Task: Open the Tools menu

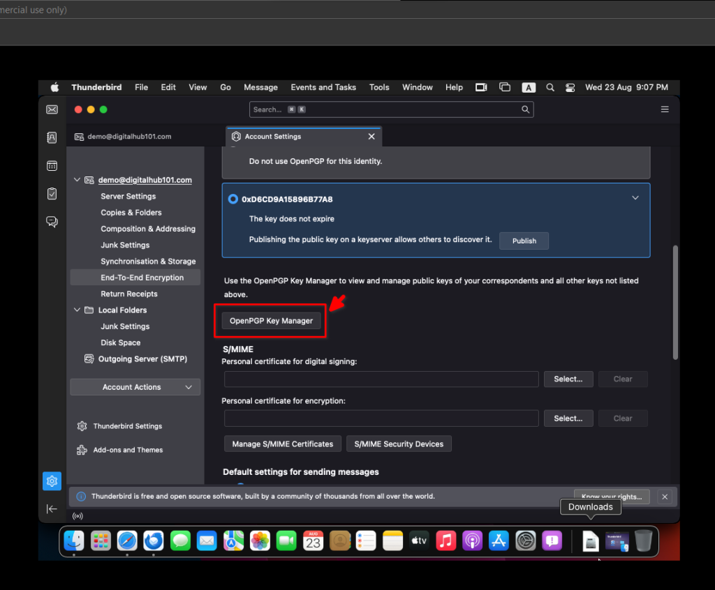Action: 379,87
